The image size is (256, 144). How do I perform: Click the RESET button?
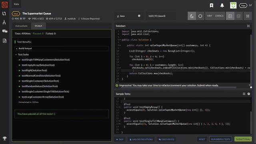[202, 139]
